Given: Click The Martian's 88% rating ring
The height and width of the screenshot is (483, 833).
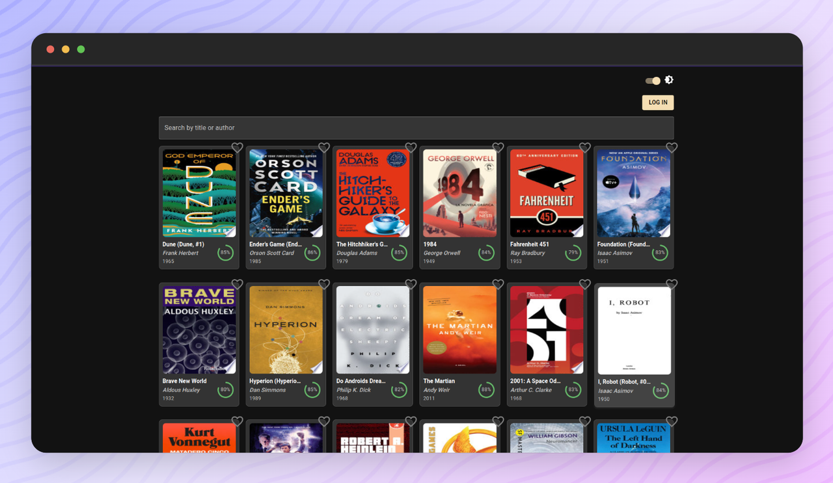Looking at the screenshot, I should [486, 389].
